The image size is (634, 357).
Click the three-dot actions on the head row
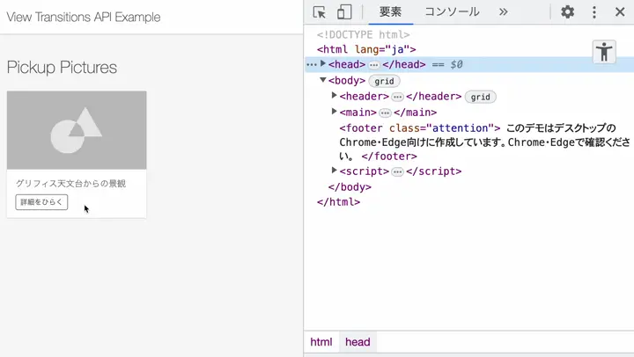(x=312, y=64)
